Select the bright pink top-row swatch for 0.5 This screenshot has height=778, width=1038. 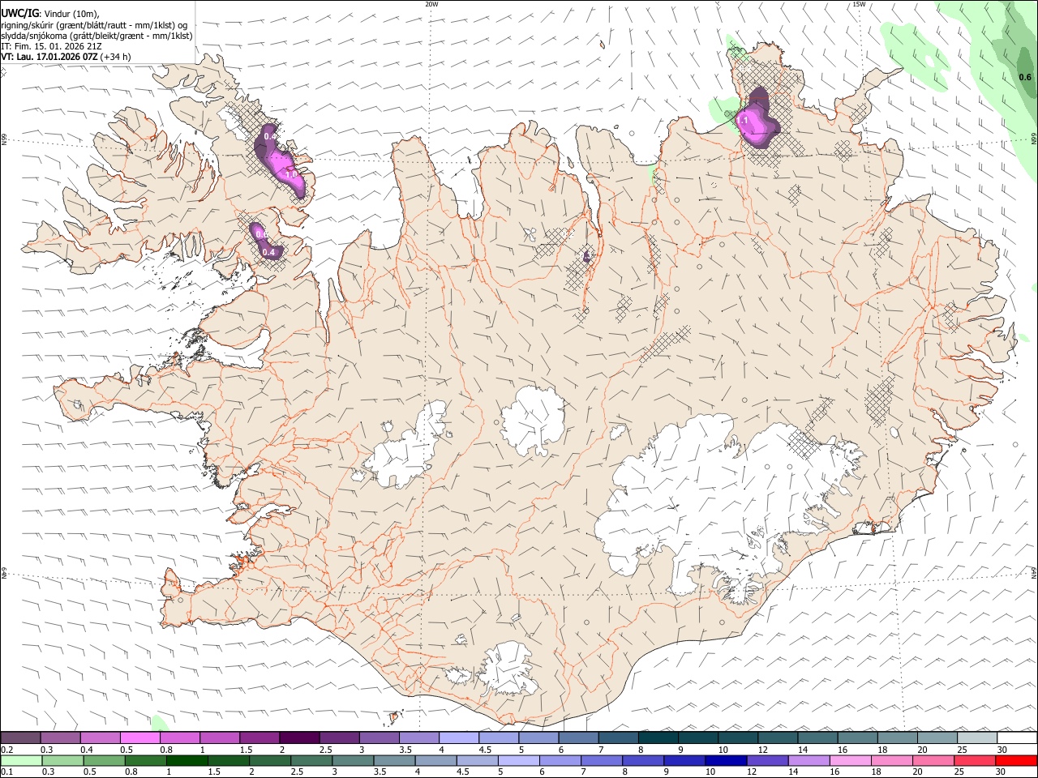(139, 737)
